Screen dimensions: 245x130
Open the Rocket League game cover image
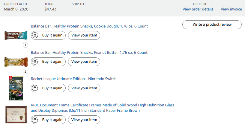(16, 88)
